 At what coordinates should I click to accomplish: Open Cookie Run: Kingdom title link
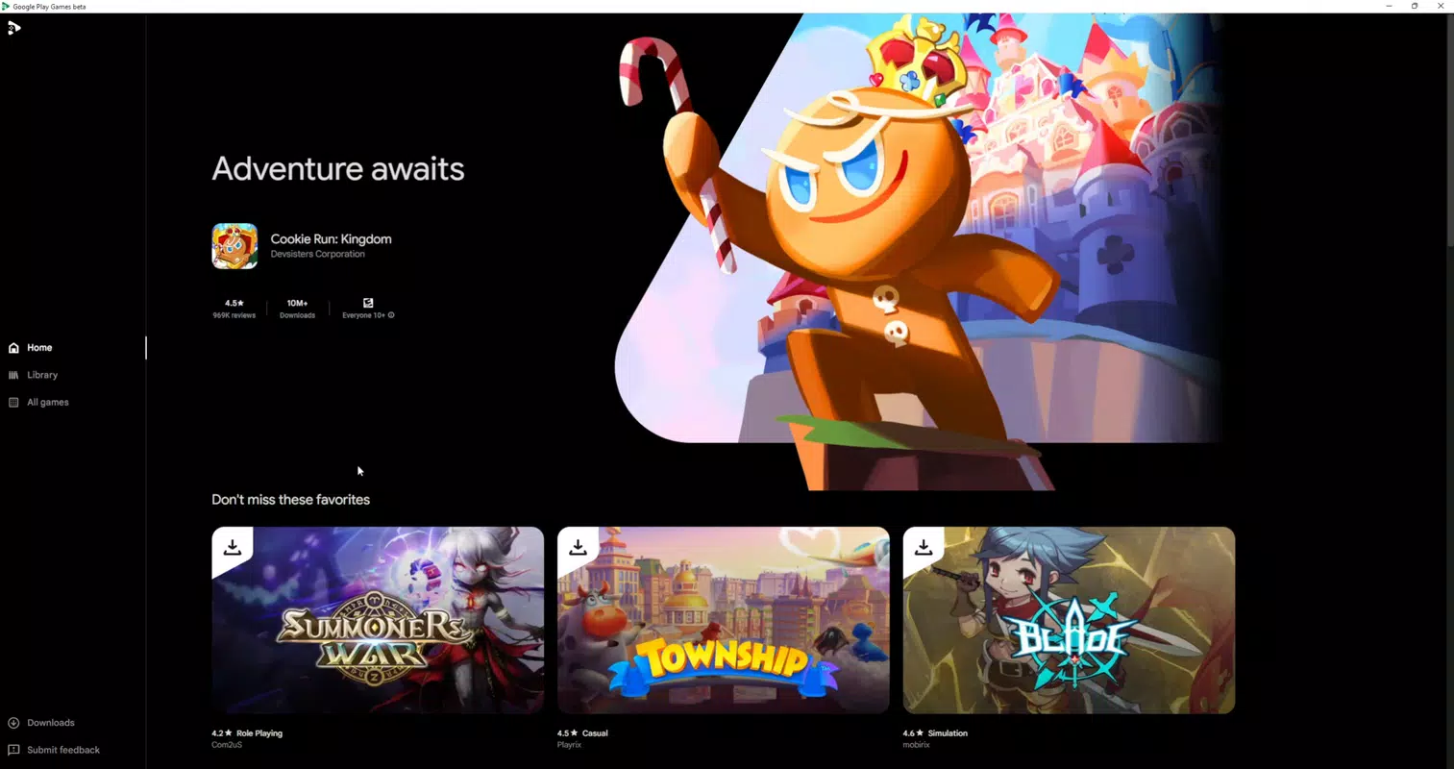click(x=331, y=239)
